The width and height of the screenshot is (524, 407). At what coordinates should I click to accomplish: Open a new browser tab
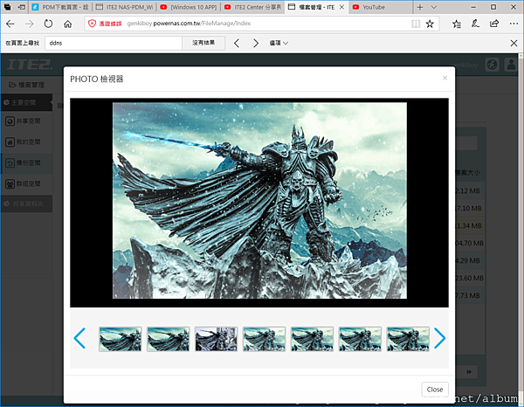pyautogui.click(x=420, y=7)
